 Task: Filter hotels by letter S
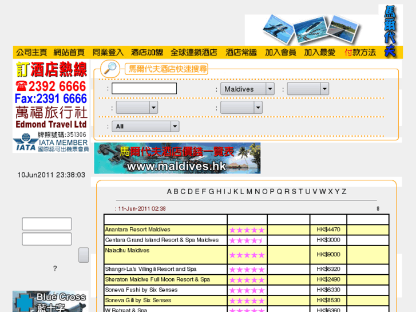[x=294, y=192]
